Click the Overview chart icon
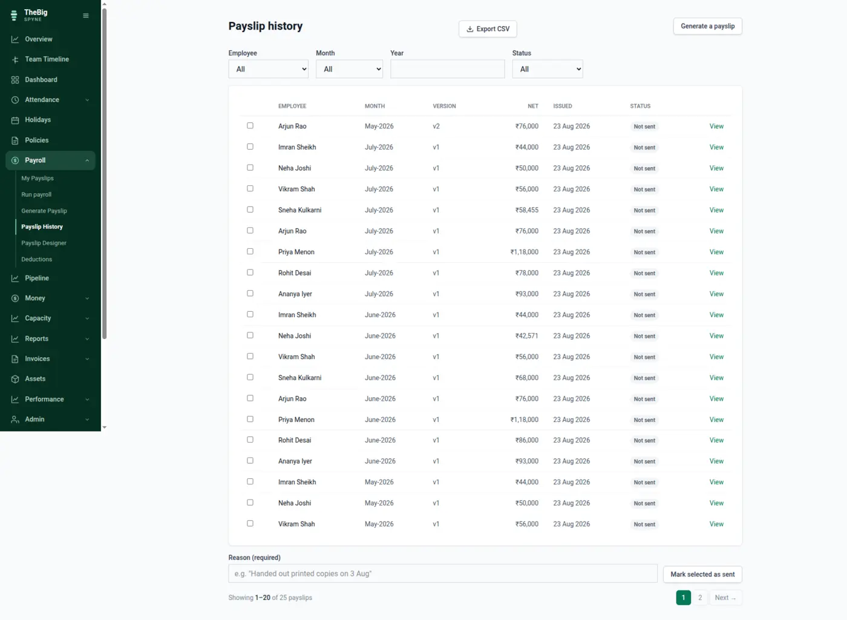 (15, 39)
